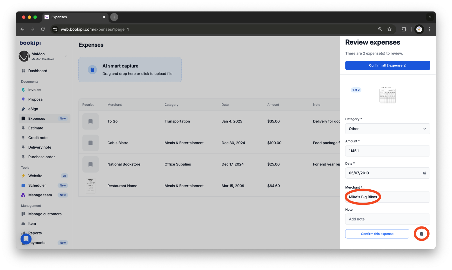Screen dimensions: 452x270
Task: Click the Manage team people icon
Action: tap(23, 195)
